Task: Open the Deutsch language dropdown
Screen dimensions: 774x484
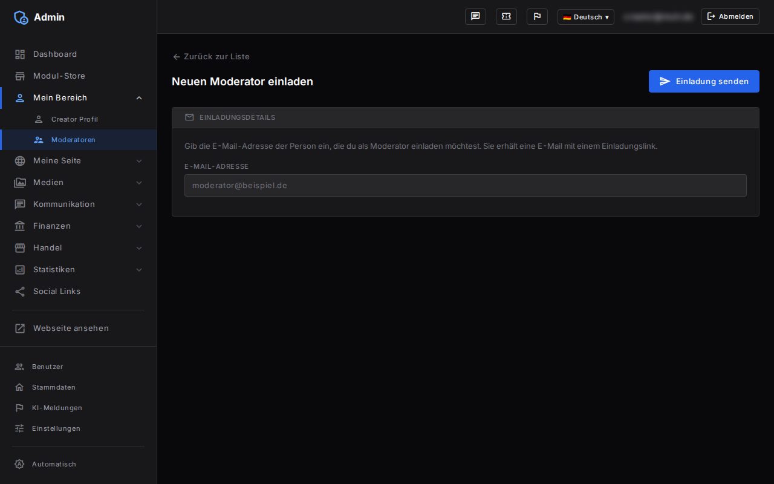Action: pos(585,17)
